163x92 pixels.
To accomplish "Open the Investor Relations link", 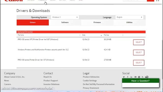I will 51,84.
